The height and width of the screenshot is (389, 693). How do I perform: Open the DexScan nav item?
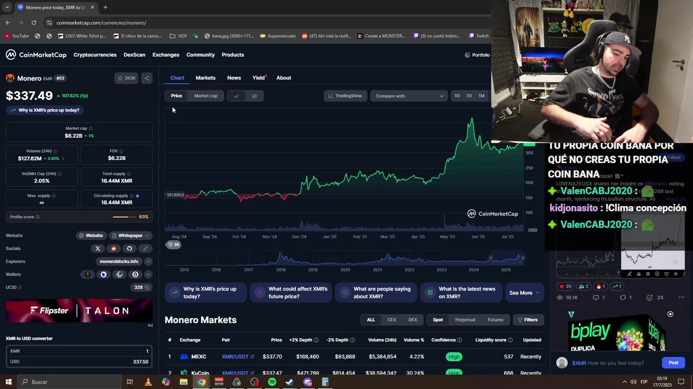[x=134, y=55]
